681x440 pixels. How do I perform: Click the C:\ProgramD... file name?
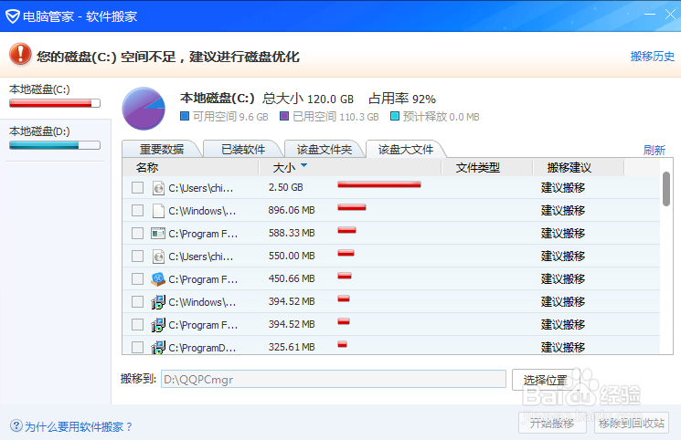pos(202,348)
